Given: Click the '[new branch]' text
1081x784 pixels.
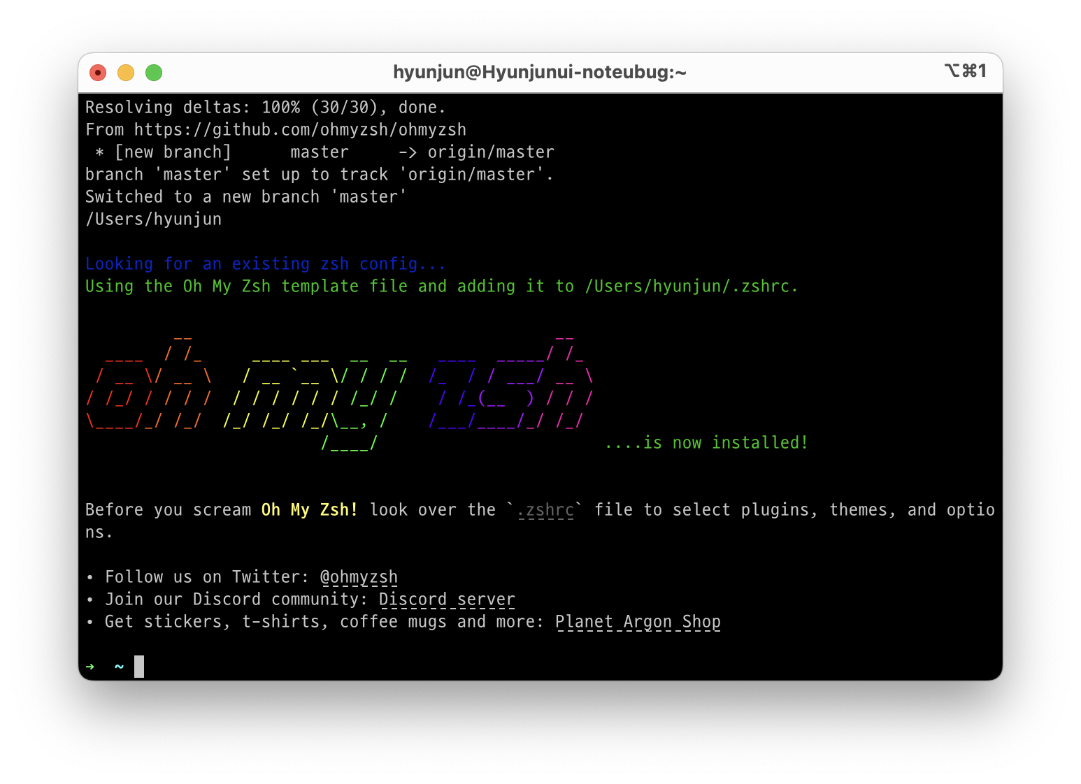Looking at the screenshot, I should click(x=173, y=152).
